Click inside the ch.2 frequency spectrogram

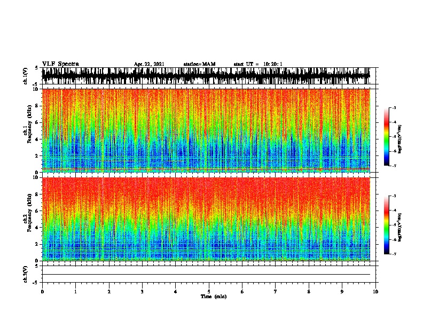pyautogui.click(x=206, y=219)
